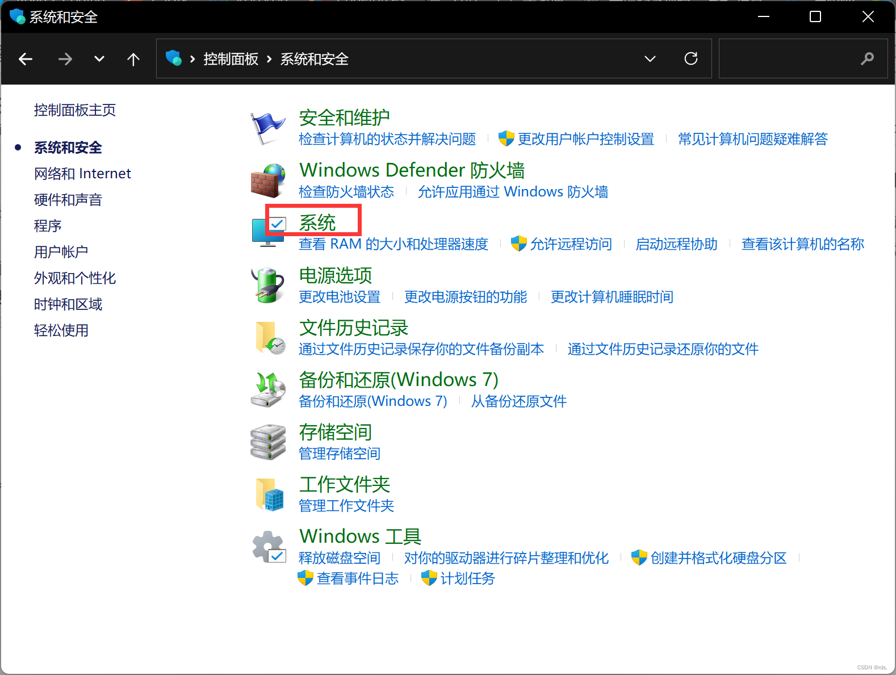This screenshot has width=896, height=675.
Task: Click 查看 RAM 的大小和处理器速度 link
Action: tap(393, 244)
